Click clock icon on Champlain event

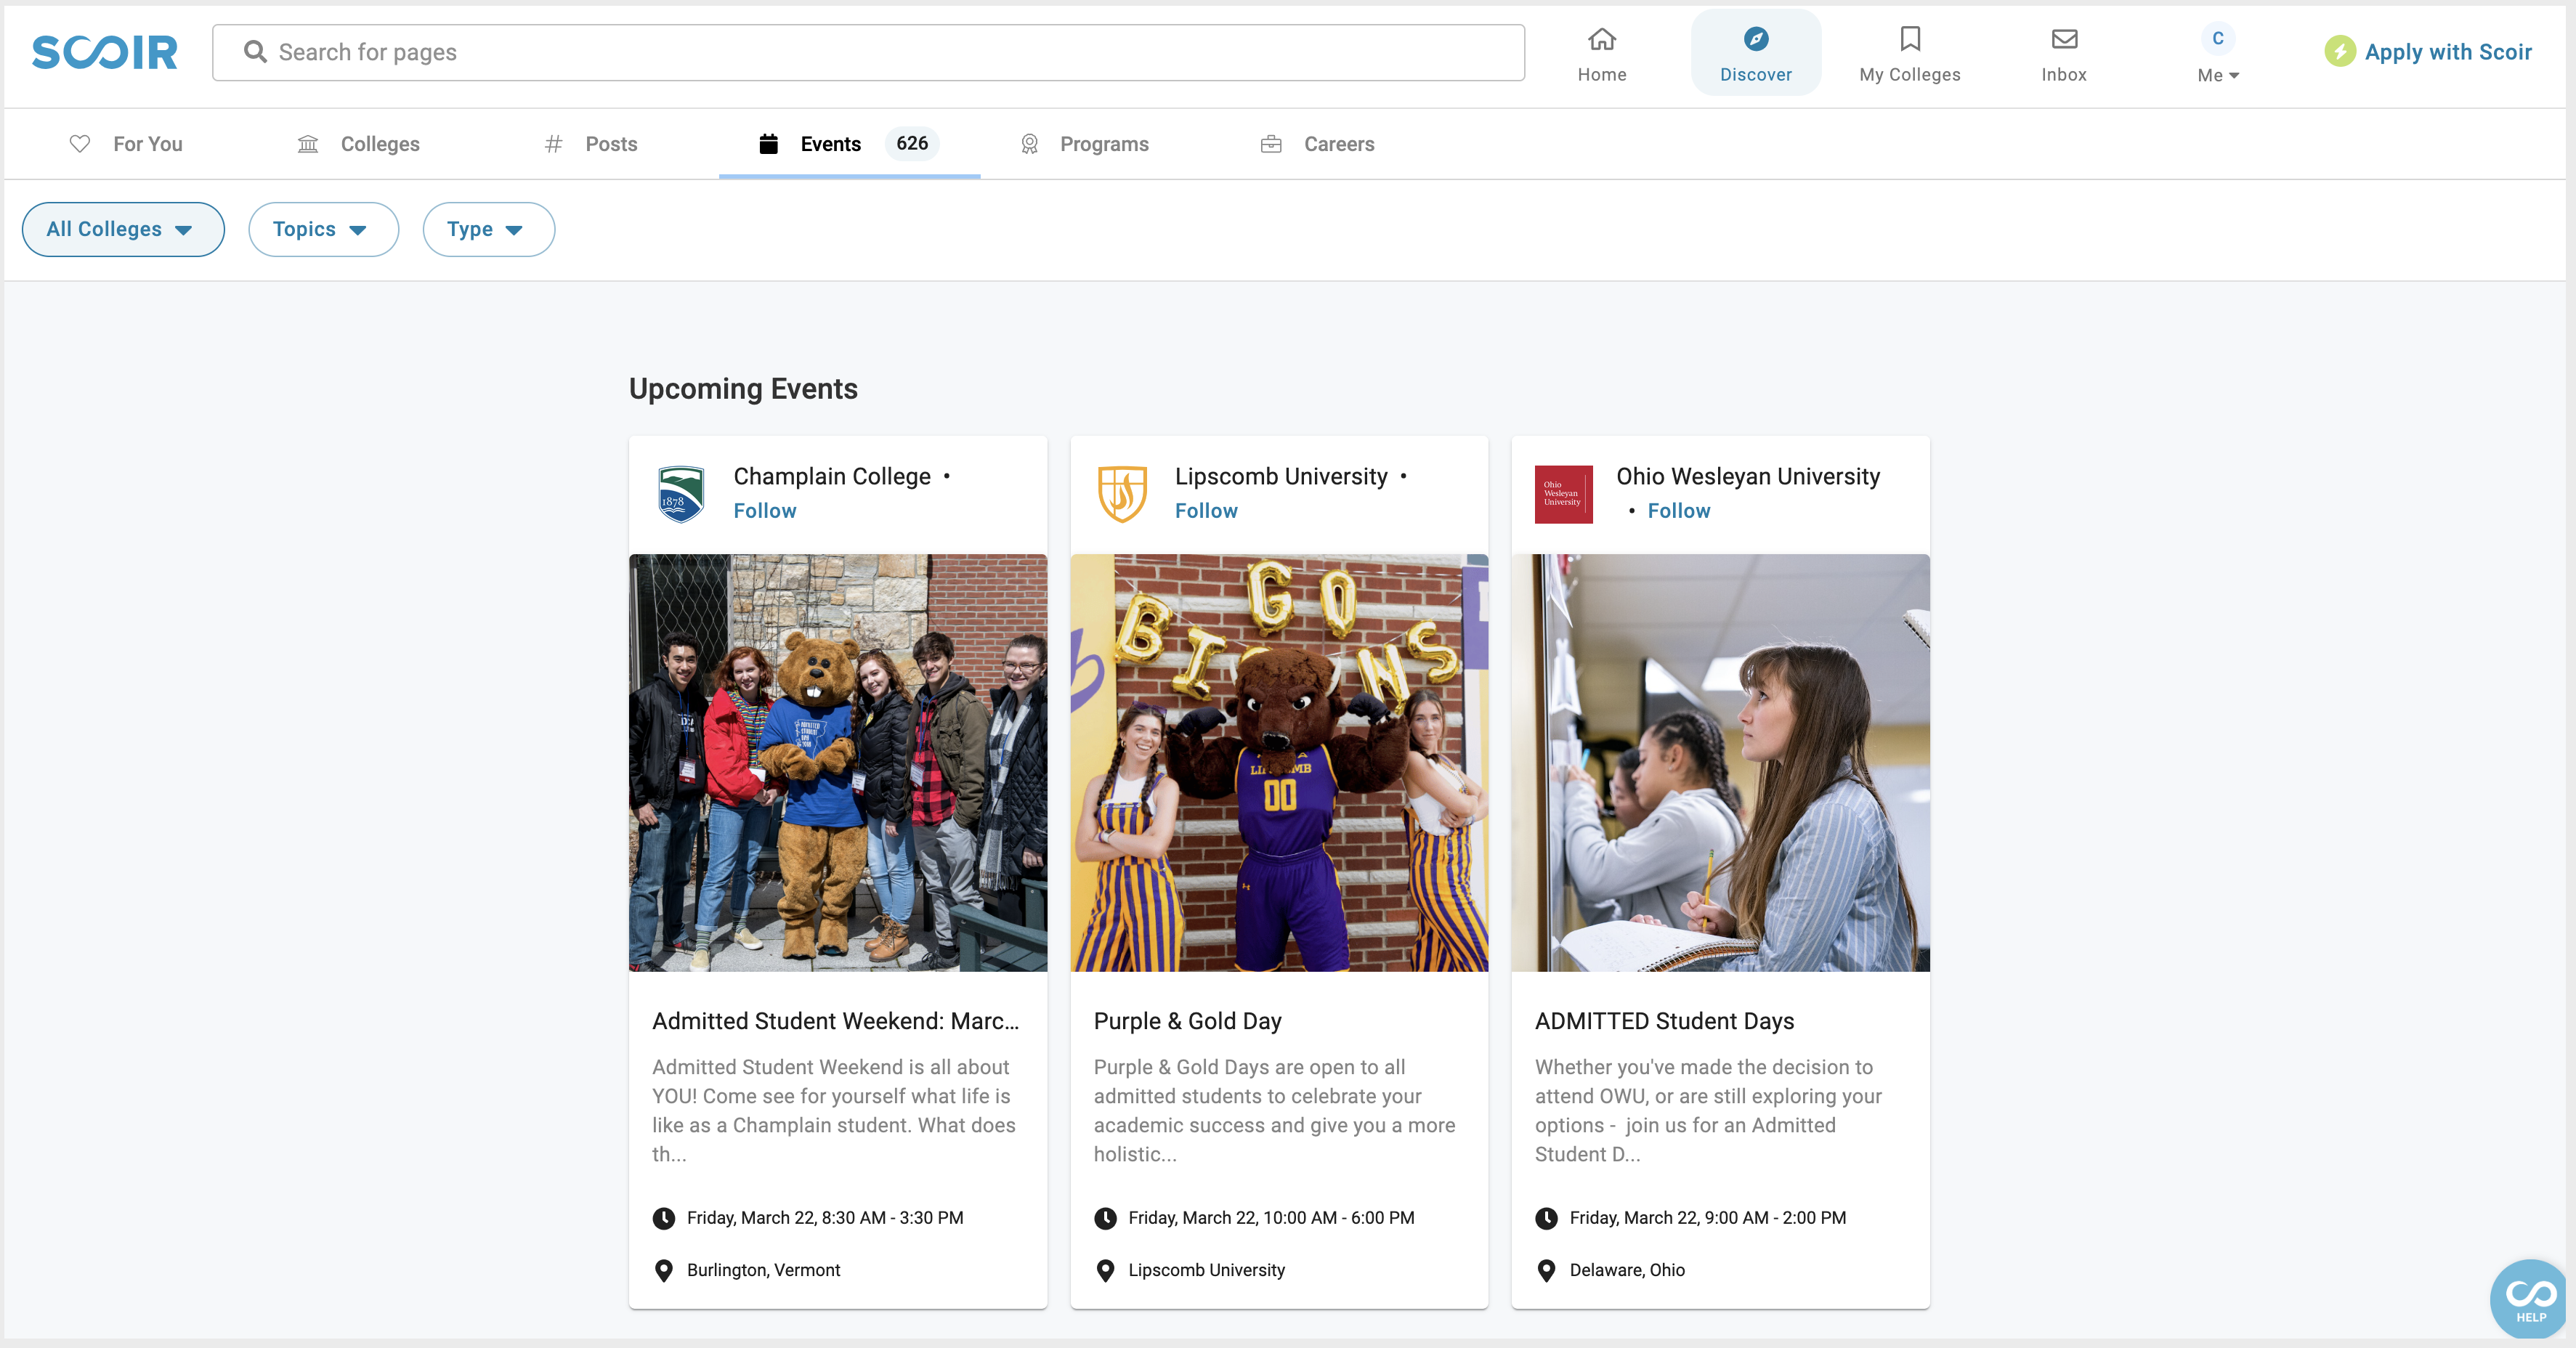tap(663, 1218)
